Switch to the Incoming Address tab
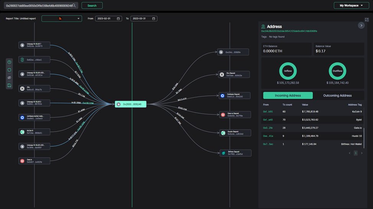This screenshot has height=209, width=373. 288,95
